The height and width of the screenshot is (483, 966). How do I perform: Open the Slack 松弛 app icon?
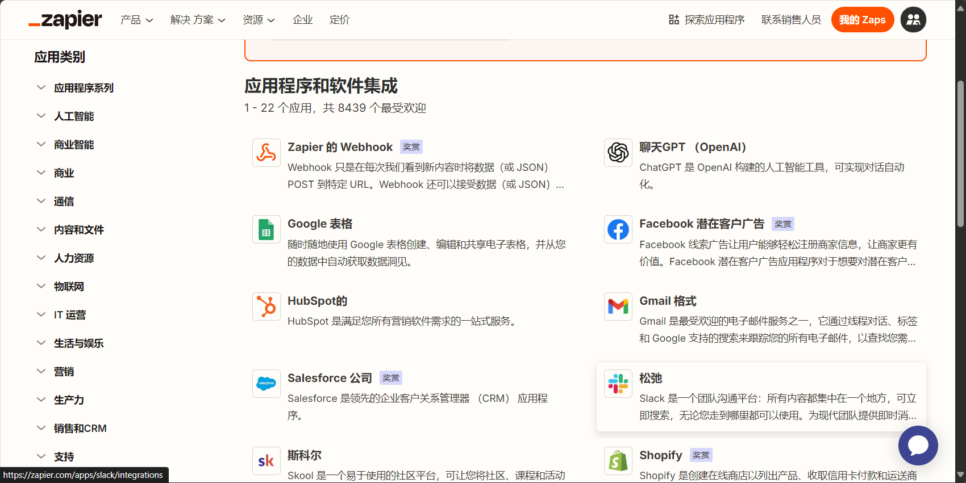(618, 384)
